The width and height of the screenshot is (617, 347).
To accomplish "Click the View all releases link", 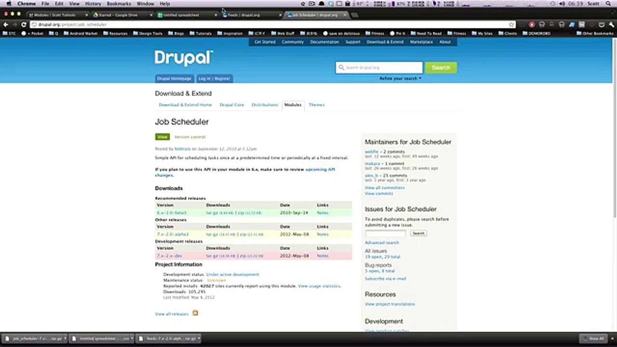I will click(x=172, y=314).
